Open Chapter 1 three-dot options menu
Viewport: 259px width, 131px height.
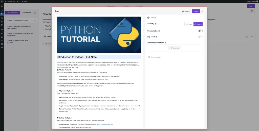coord(35,20)
